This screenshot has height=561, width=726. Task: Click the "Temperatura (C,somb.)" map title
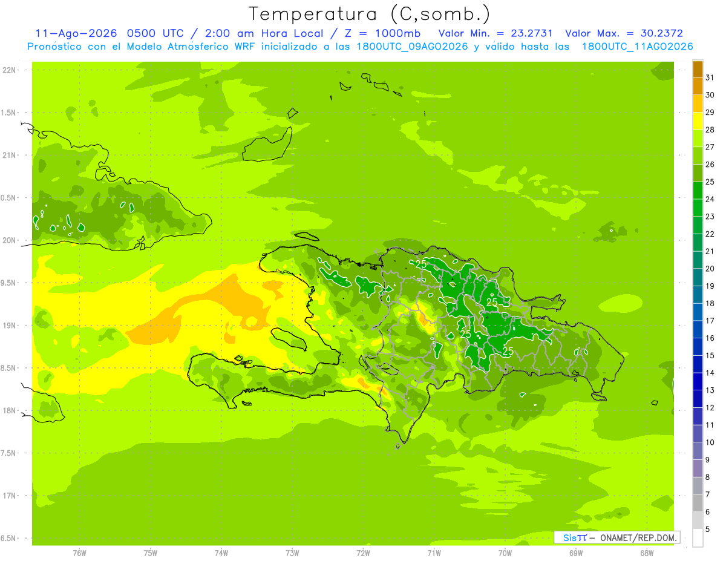point(370,15)
